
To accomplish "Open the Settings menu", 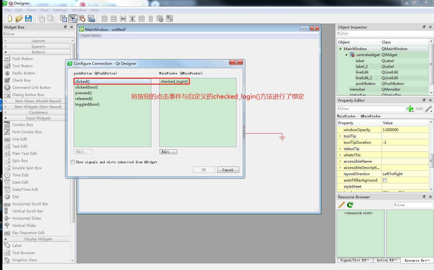I will click(60, 10).
